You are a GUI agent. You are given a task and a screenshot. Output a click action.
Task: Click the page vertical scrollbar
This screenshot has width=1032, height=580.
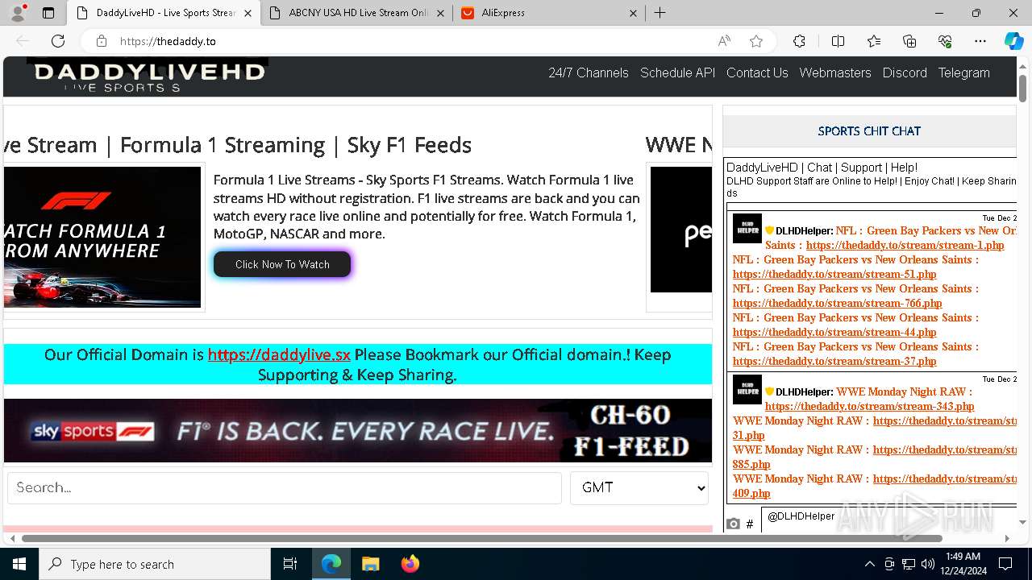click(x=1022, y=87)
